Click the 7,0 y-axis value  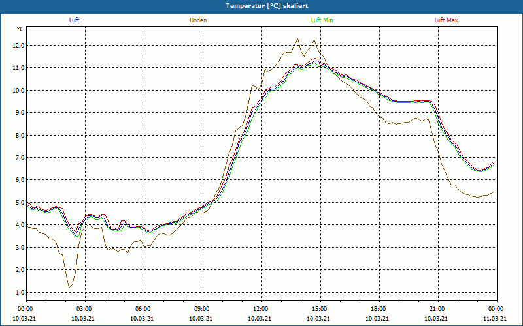pos(20,157)
